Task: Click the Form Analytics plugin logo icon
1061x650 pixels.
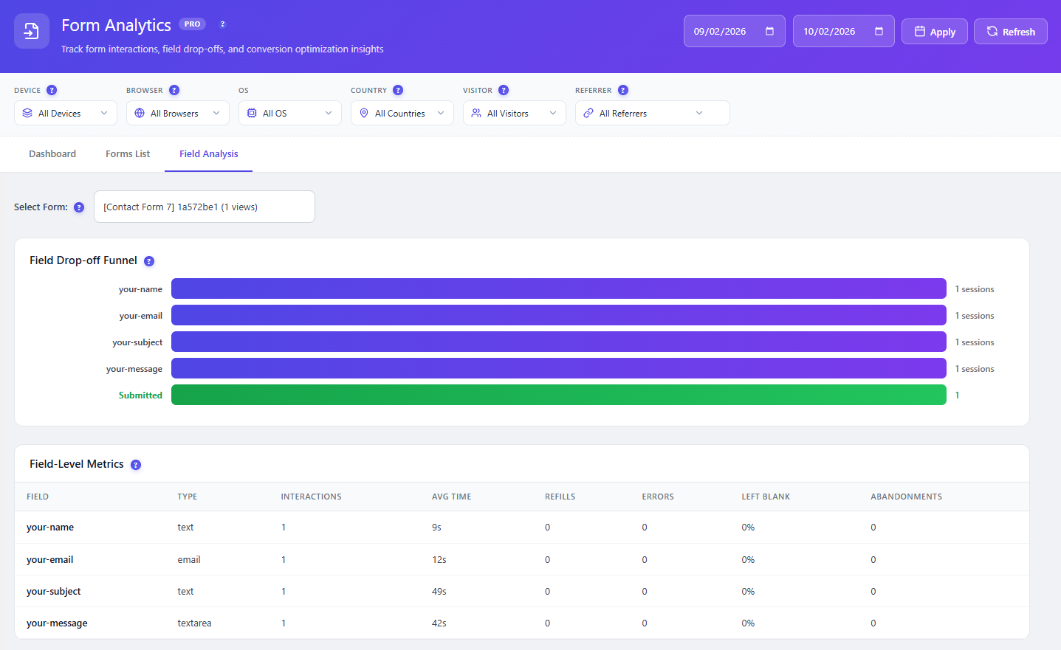Action: pos(31,31)
